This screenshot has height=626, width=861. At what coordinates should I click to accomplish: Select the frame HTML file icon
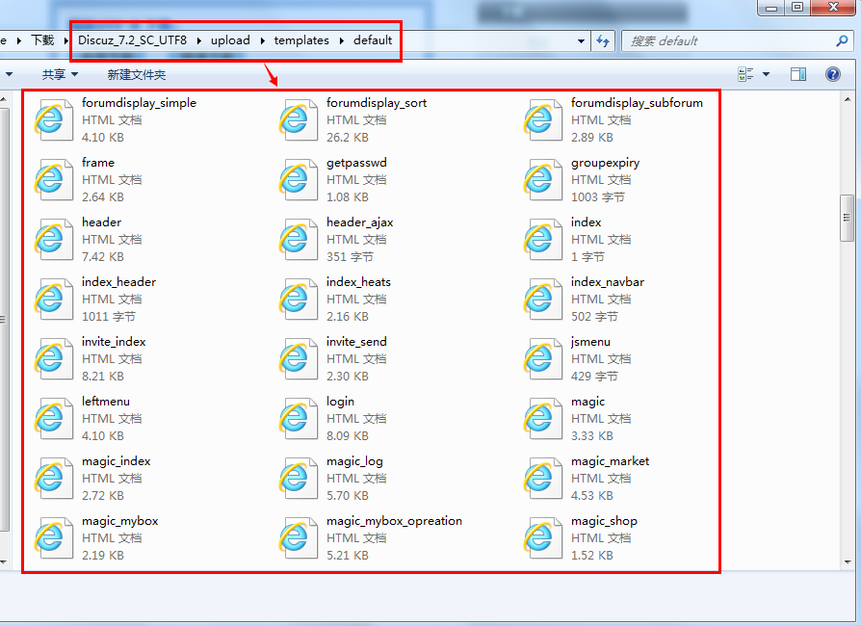[x=54, y=179]
